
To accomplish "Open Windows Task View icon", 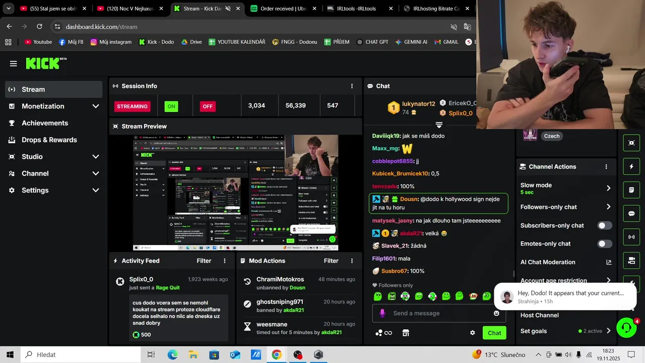I will click(151, 355).
